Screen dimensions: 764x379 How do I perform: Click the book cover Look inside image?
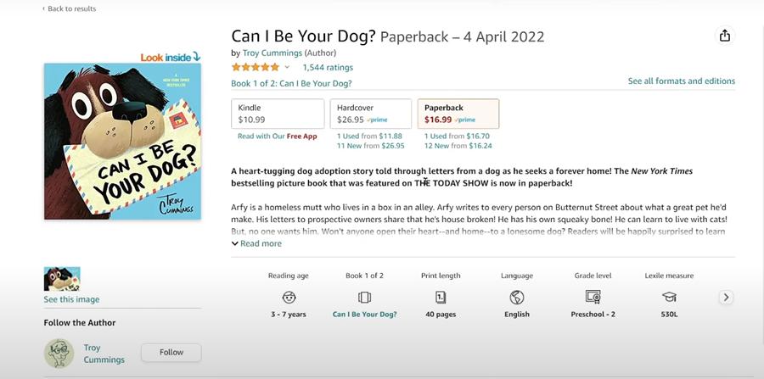pyautogui.click(x=122, y=140)
